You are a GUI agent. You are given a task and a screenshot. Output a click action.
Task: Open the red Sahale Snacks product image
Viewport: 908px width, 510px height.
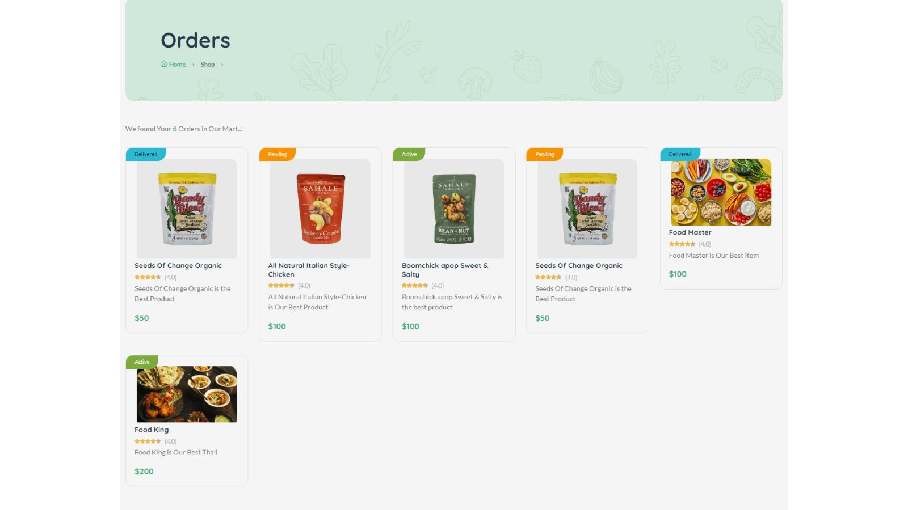pos(321,209)
